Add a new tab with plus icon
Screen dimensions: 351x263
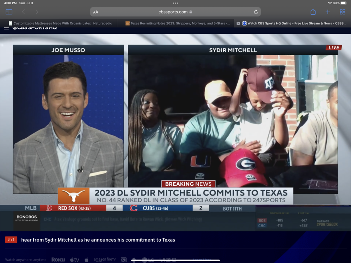[328, 12]
